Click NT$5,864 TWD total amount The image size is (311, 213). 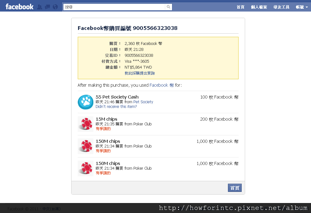pyautogui.click(x=138, y=67)
